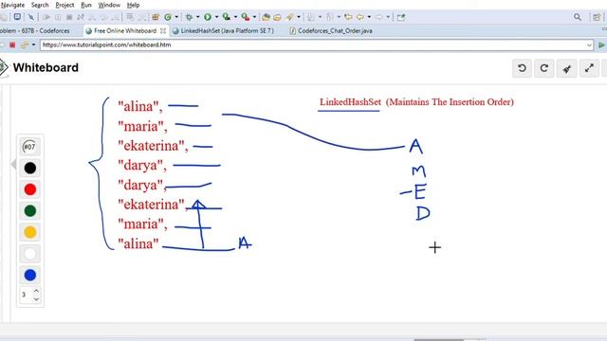Viewport: 607px width, 341px height.
Task: Select the blue pen color
Action: pos(29,275)
